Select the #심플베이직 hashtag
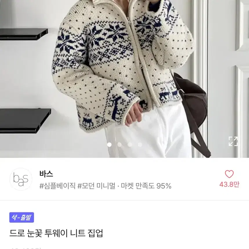 (57, 186)
